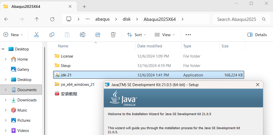The image size is (273, 135).
Task: Close the Abaqus2025X64 tab
Action: click(x=70, y=7)
